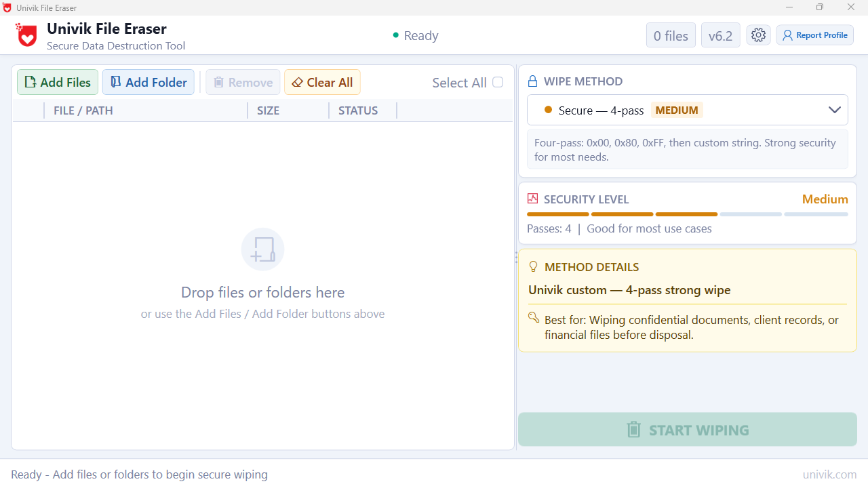The width and height of the screenshot is (868, 488).
Task: Click the paperclip icon before Best for text
Action: [534, 317]
